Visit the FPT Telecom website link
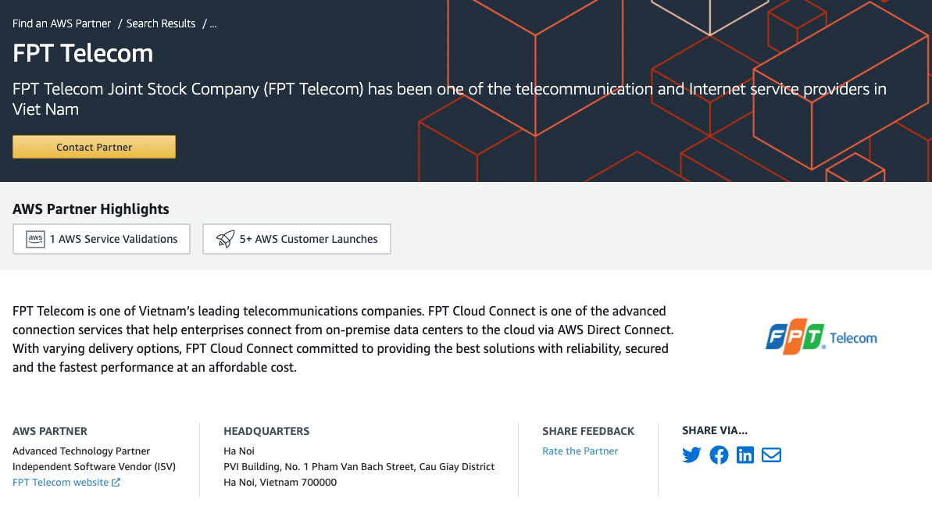932x524 pixels. 60,483
